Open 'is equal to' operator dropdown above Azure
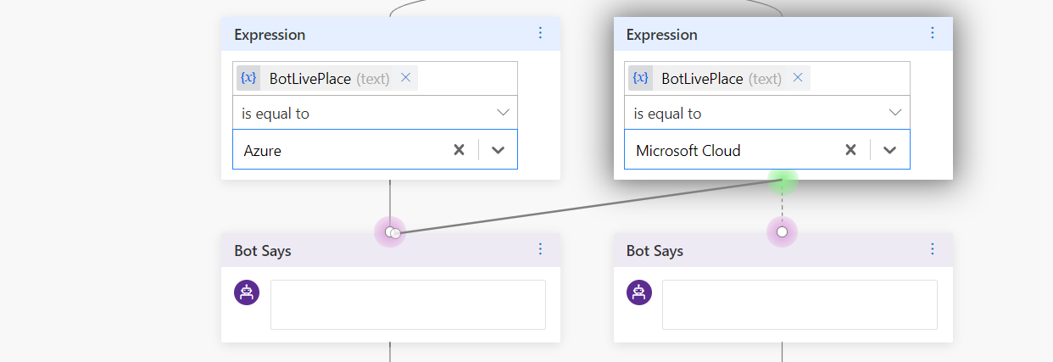 375,113
